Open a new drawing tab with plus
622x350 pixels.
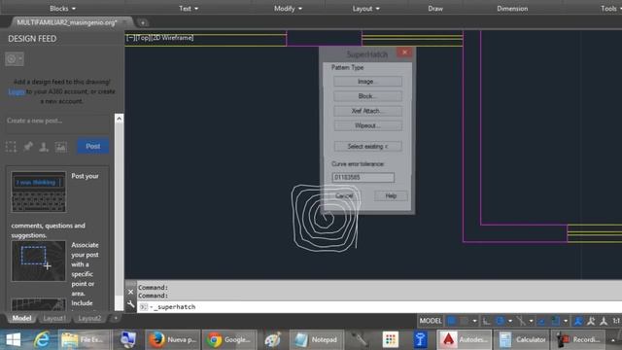tap(143, 22)
